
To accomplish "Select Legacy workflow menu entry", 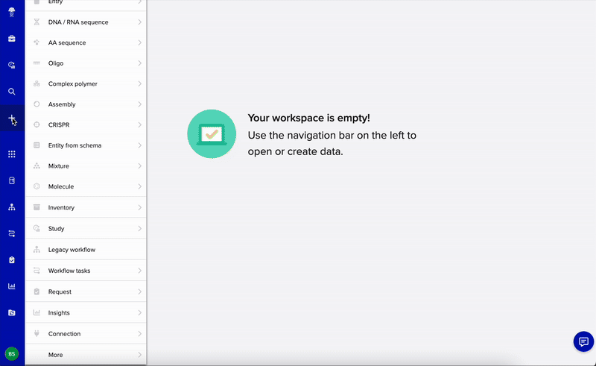I will point(72,250).
